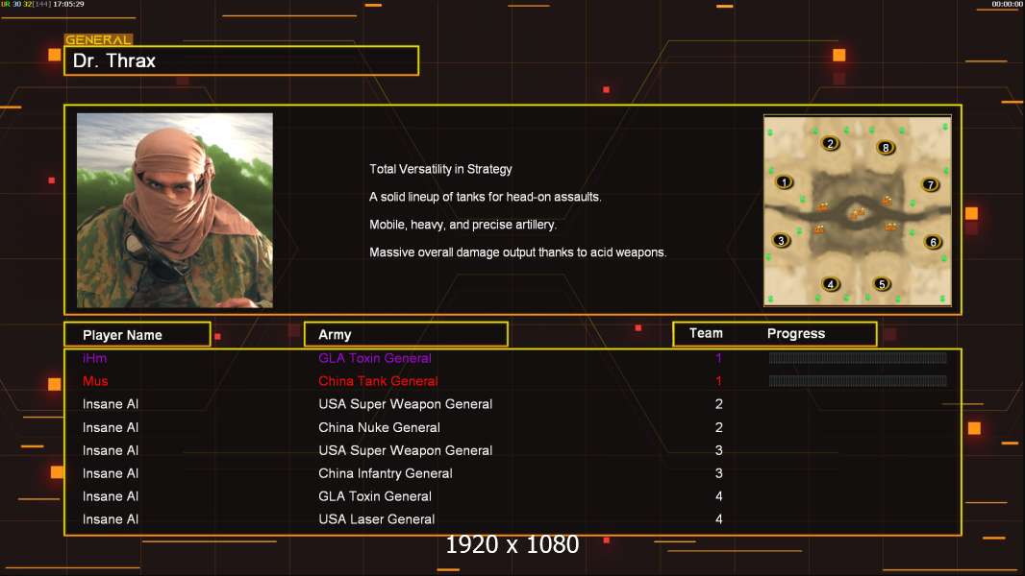1025x576 pixels.
Task: Choose start position 8 marker
Action: 886,147
